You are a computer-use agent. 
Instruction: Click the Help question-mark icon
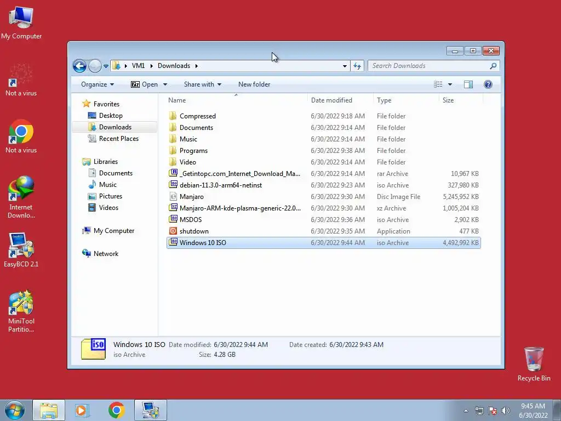click(x=488, y=84)
